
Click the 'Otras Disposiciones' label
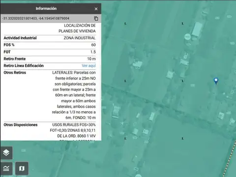pyautogui.click(x=21, y=124)
